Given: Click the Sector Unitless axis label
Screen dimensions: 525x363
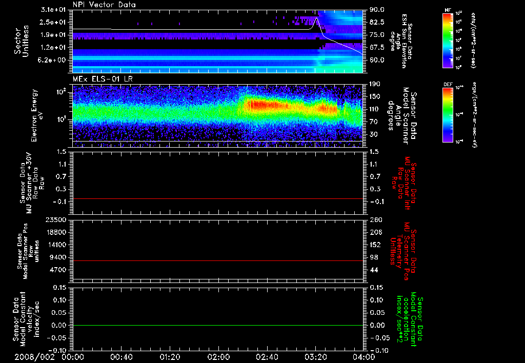Looking at the screenshot, I should point(21,41).
